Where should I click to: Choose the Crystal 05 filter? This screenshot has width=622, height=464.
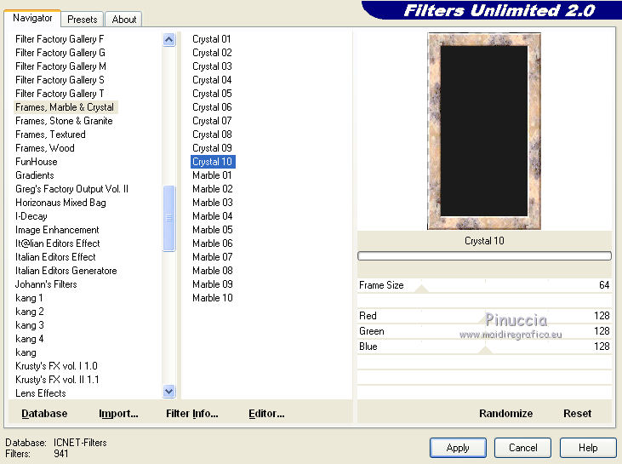(x=212, y=94)
